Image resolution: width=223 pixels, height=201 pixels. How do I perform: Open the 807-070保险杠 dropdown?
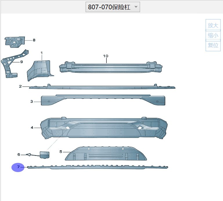pos(113,7)
